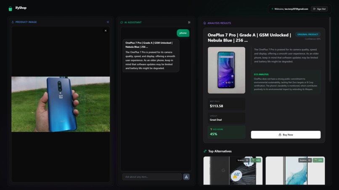Sign out of the account

click(x=319, y=9)
